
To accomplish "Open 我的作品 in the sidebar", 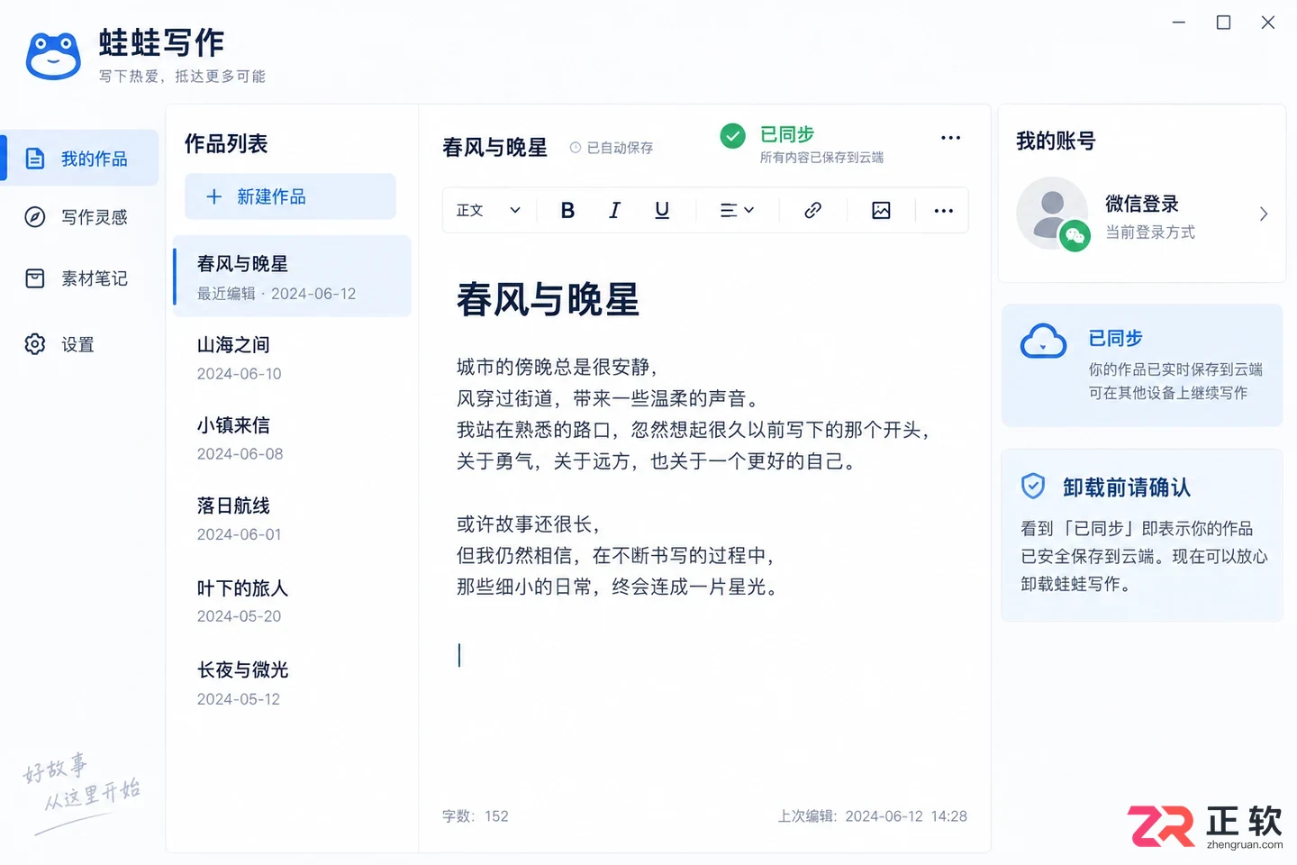I will (81, 159).
